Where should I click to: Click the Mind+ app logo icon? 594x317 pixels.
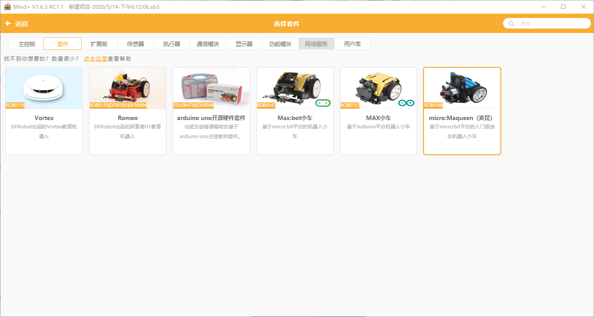click(x=7, y=7)
